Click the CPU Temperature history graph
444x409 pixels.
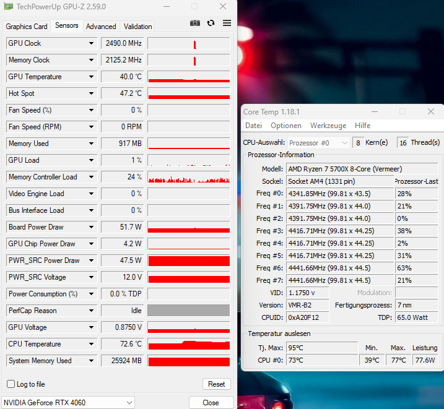pyautogui.click(x=189, y=343)
